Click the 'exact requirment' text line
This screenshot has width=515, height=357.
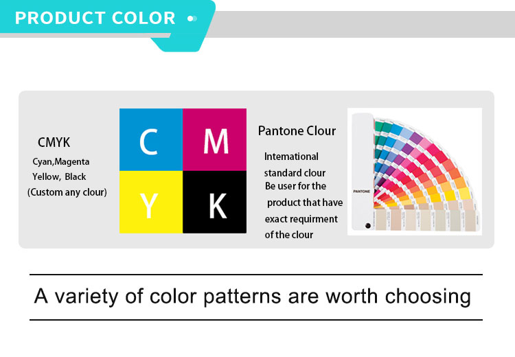(x=301, y=219)
